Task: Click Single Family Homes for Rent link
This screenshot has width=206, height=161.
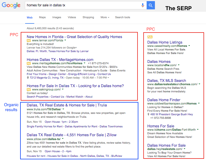Action: click(45, 127)
